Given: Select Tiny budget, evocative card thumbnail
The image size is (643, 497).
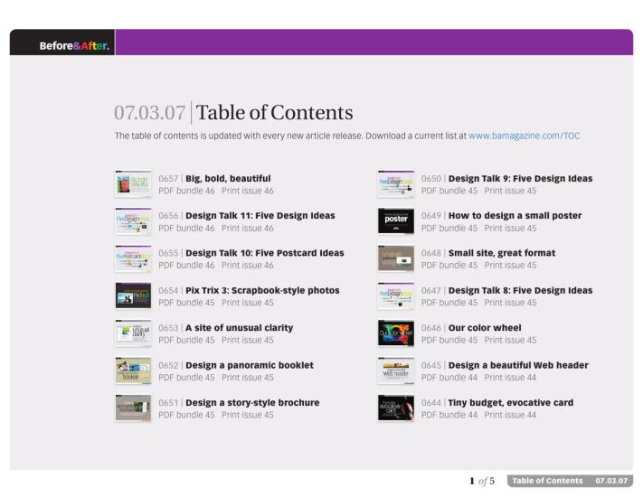Looking at the screenshot, I should [395, 408].
